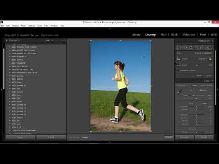Open the Develop menu
Screen dimensions: 219x164
(15, 26)
